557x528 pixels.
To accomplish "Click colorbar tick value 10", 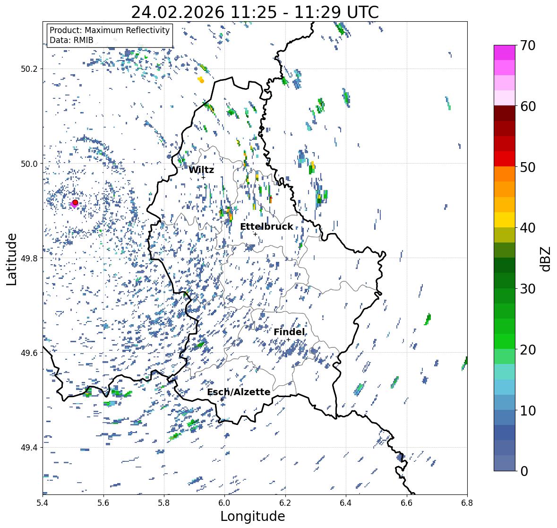I will [528, 410].
